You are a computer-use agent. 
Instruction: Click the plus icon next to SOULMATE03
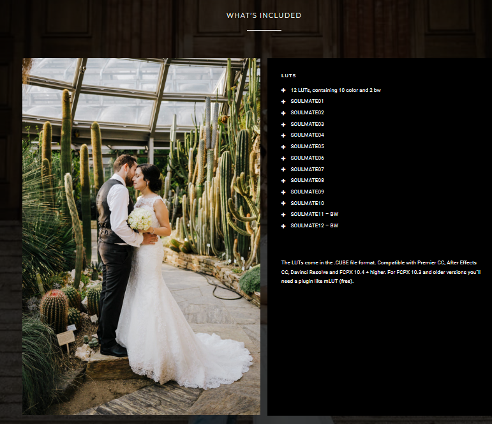click(x=283, y=125)
